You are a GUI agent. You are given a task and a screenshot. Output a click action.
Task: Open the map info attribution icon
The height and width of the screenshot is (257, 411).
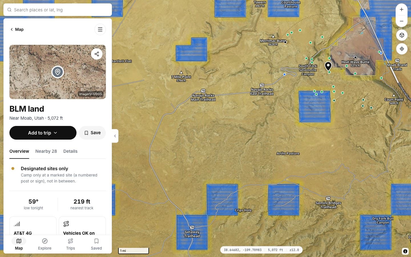pos(405,251)
